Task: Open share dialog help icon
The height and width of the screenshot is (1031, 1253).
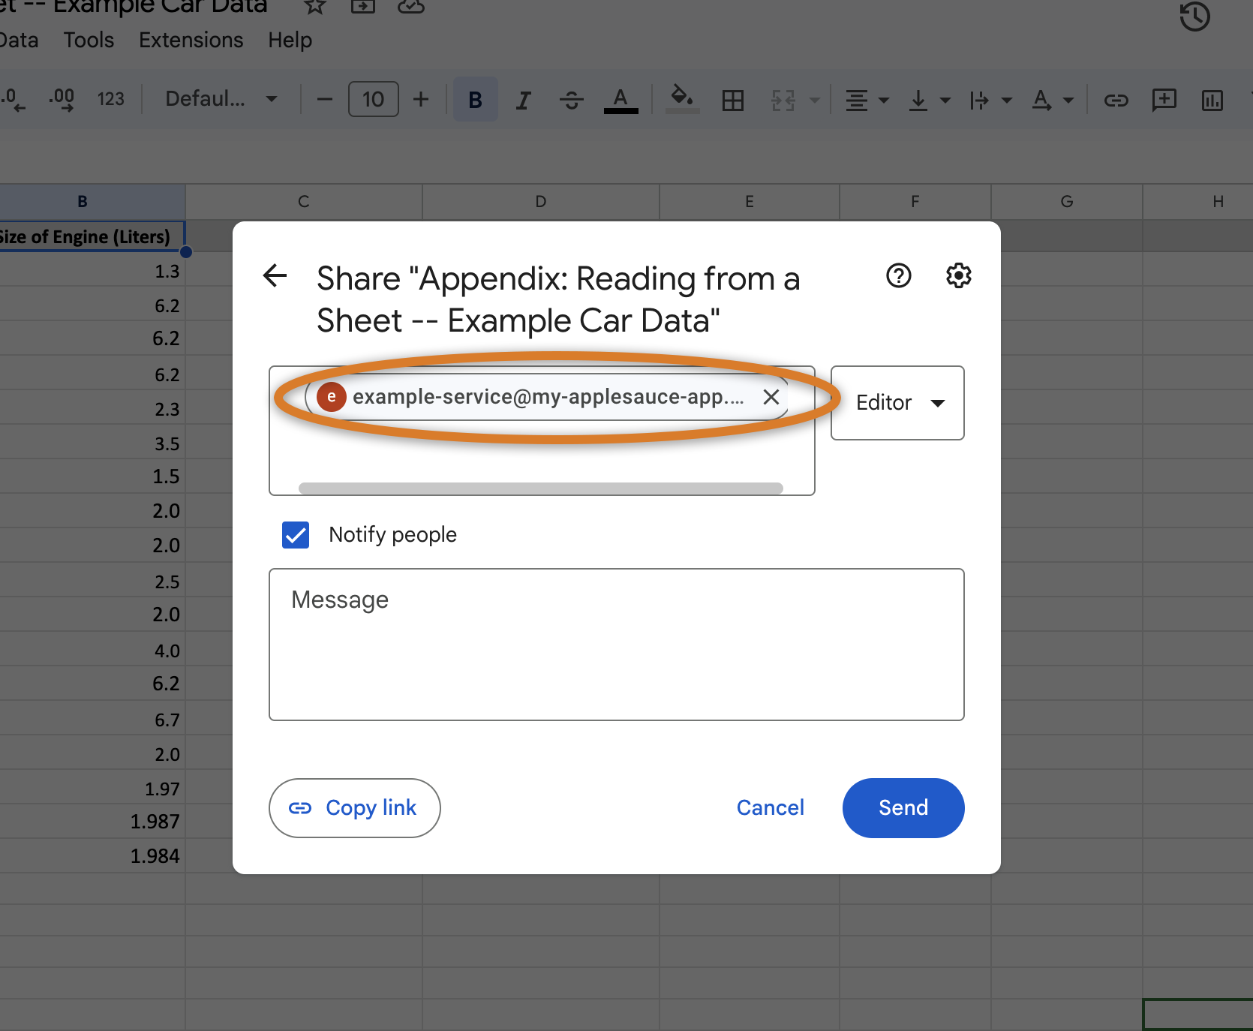Action: [x=898, y=276]
